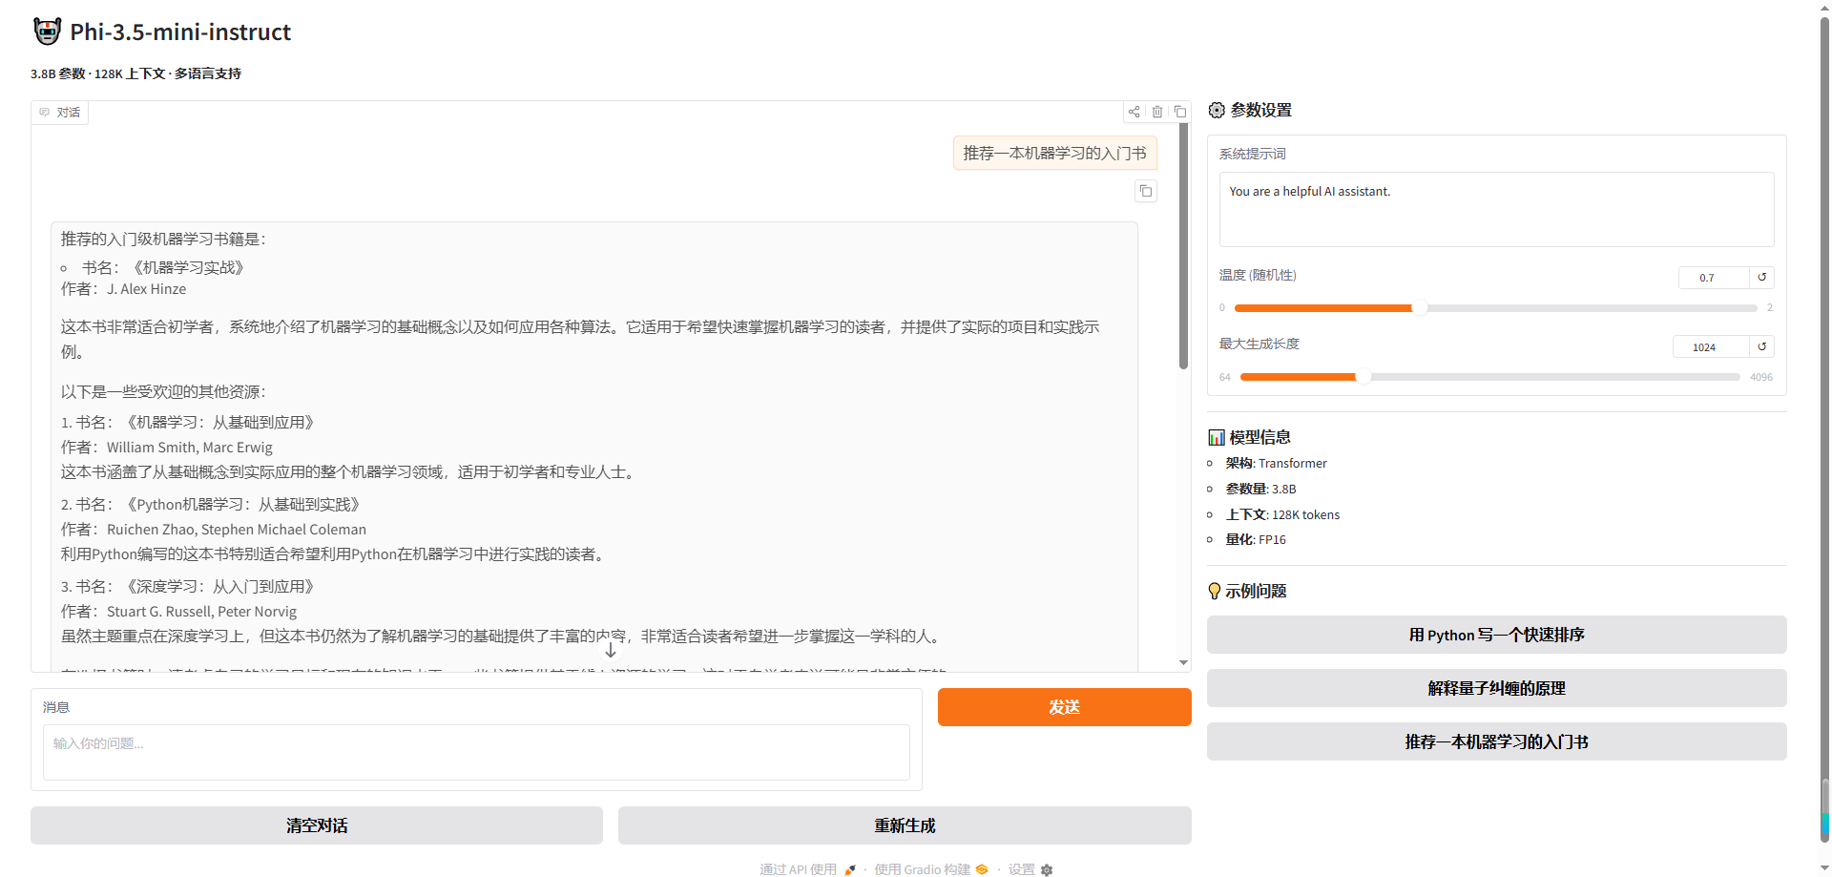This screenshot has height=877, width=1832.
Task: Click 重新生成 to regenerate response
Action: (x=905, y=825)
